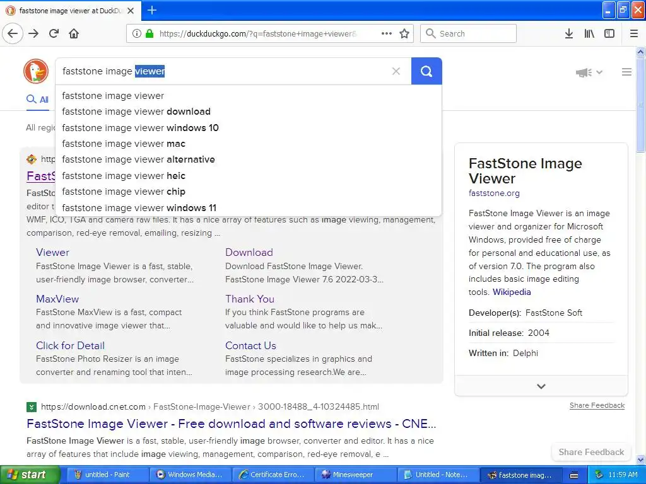Go forward with the browser forward arrow
The height and width of the screenshot is (484, 646).
[33, 33]
